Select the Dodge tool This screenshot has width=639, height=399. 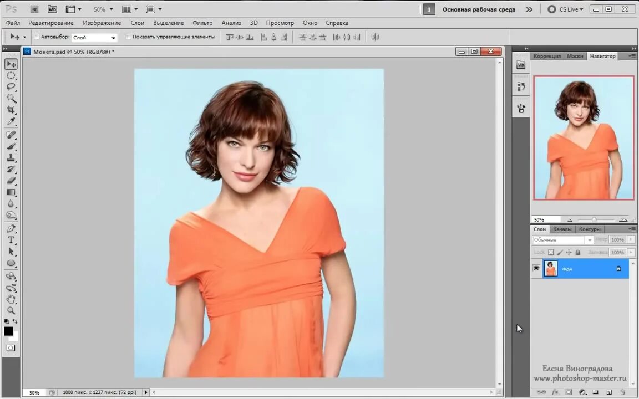point(11,215)
